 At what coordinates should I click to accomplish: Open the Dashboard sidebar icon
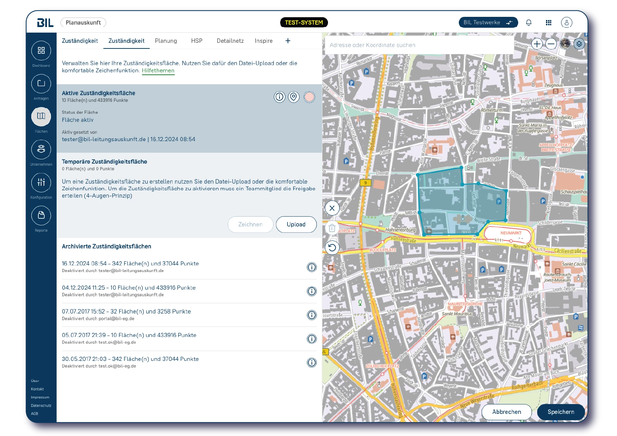click(x=41, y=51)
